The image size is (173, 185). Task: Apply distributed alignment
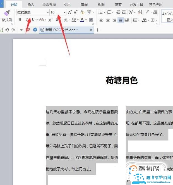click(127, 20)
